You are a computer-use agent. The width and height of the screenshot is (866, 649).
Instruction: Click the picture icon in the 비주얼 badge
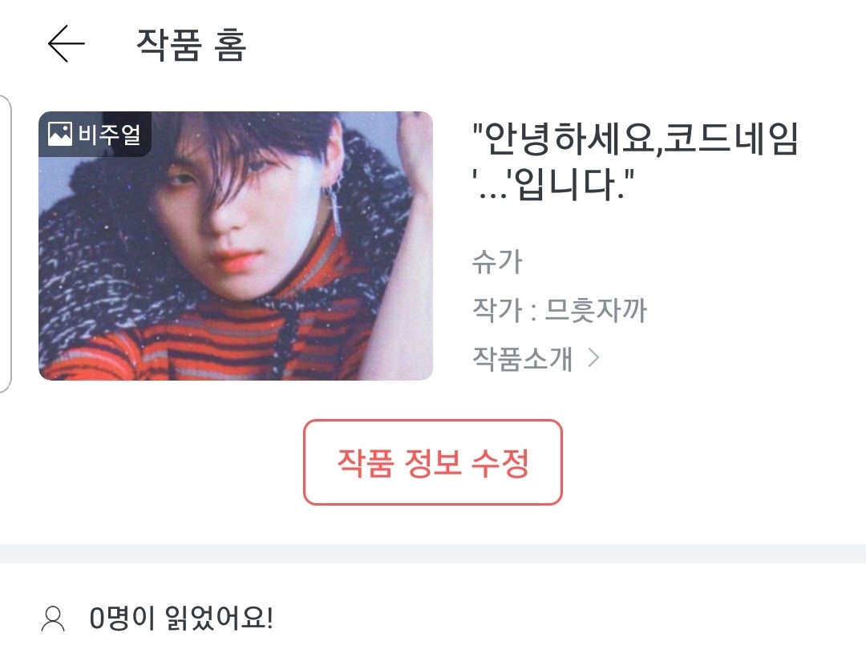[59, 134]
